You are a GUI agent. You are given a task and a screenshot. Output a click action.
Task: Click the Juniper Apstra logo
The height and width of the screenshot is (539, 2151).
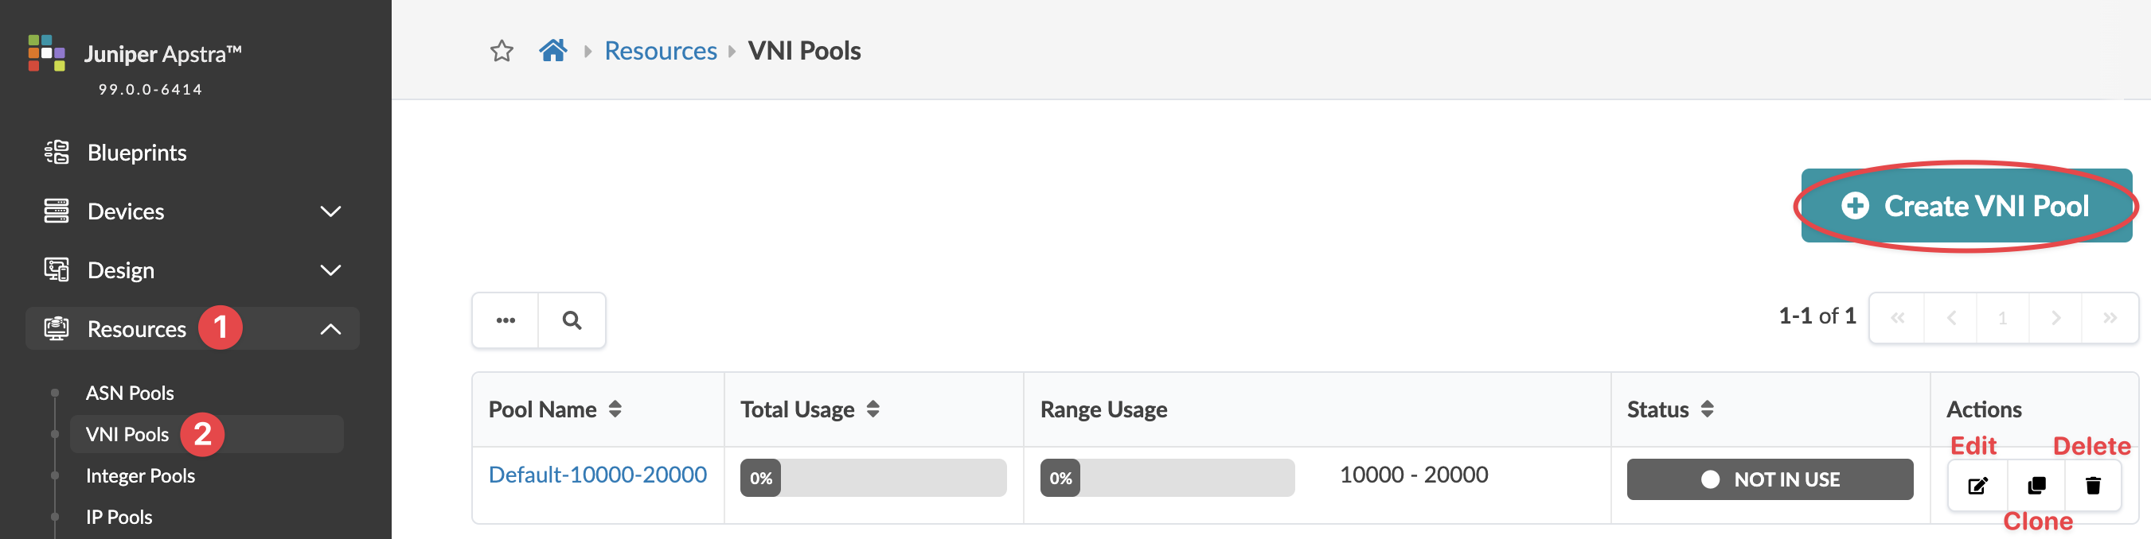(x=47, y=52)
